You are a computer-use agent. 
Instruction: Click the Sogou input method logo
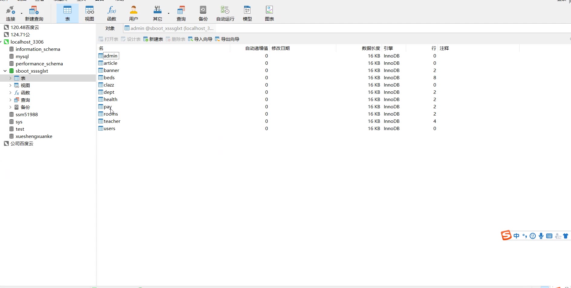(x=506, y=235)
